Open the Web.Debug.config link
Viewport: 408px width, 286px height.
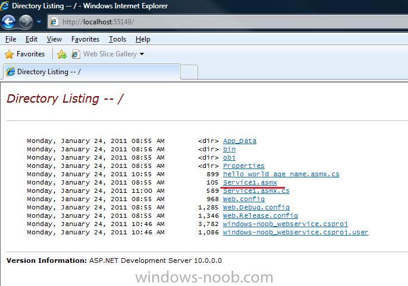pyautogui.click(x=256, y=207)
